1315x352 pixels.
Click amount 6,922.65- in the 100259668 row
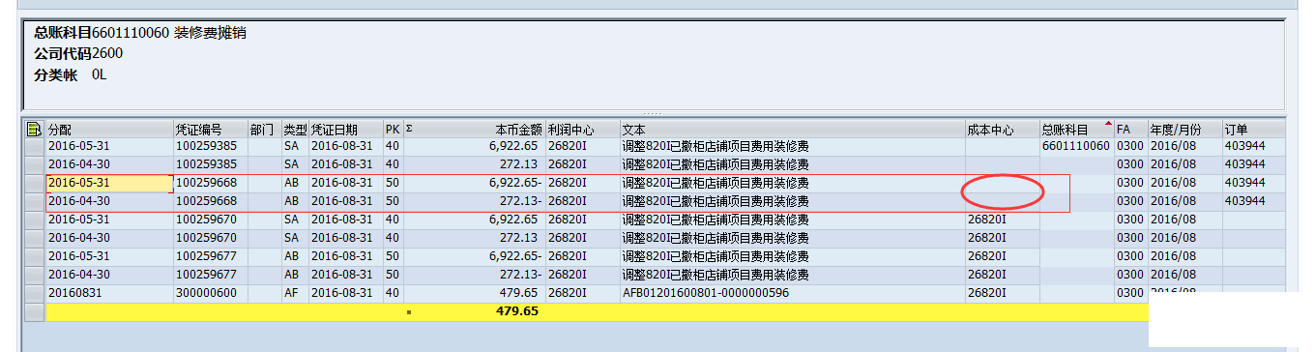(516, 183)
